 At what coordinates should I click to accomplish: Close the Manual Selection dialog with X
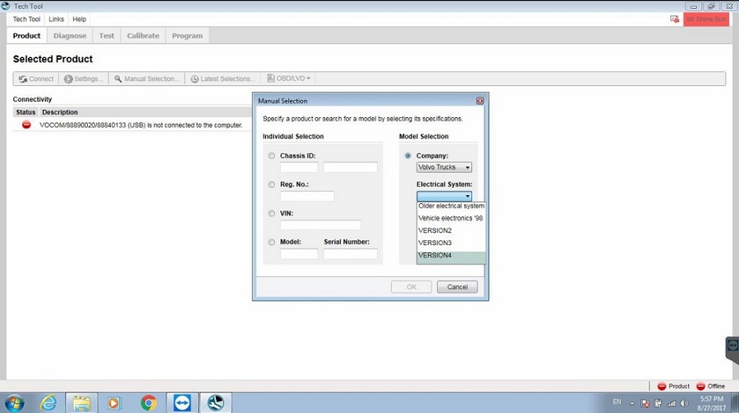point(480,101)
